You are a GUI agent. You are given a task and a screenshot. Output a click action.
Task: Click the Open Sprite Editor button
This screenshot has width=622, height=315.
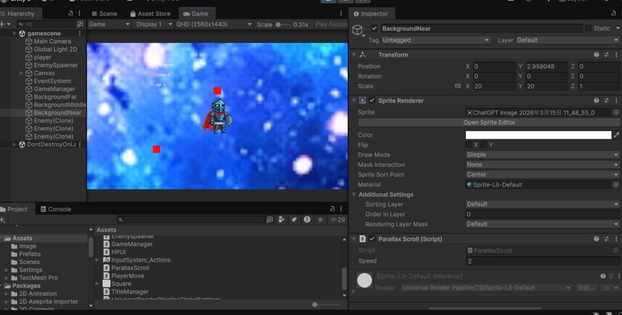tap(489, 123)
